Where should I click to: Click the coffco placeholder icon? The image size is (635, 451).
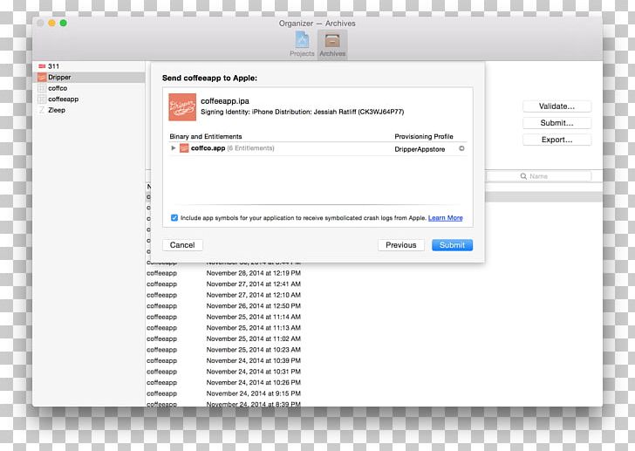pyautogui.click(x=42, y=88)
